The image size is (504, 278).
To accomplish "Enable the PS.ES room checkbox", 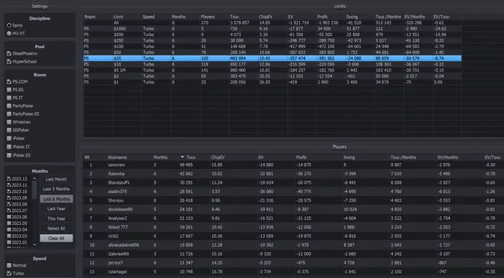I will pyautogui.click(x=9, y=90).
